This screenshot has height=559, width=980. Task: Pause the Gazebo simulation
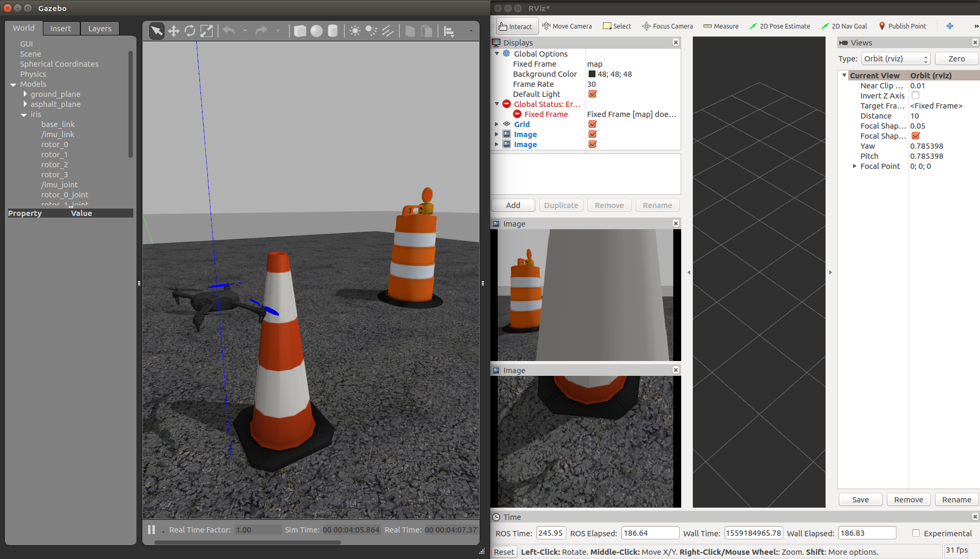click(x=152, y=529)
